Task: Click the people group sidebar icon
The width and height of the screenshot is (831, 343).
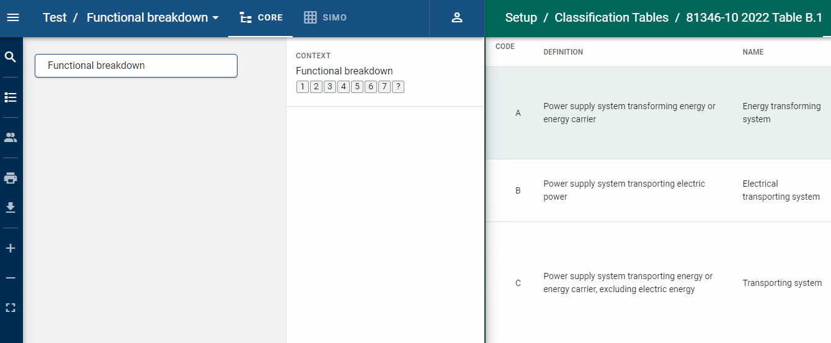Action: point(11,138)
